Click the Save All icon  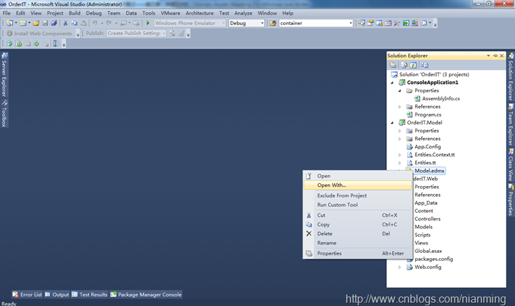point(54,23)
